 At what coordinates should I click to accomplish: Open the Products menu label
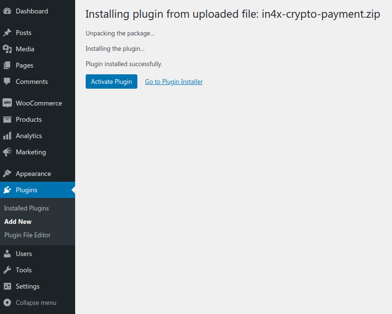point(29,119)
